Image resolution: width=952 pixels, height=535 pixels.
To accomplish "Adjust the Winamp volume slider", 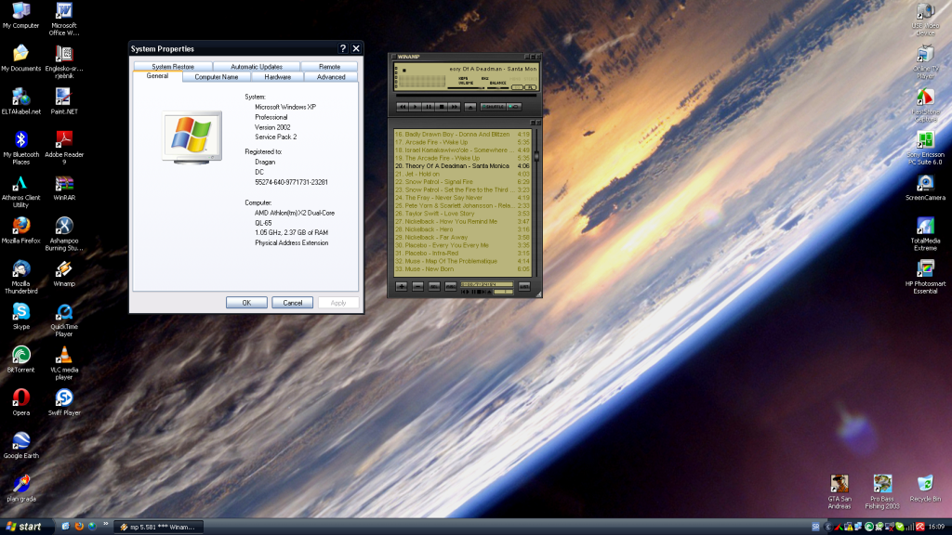I will (466, 87).
